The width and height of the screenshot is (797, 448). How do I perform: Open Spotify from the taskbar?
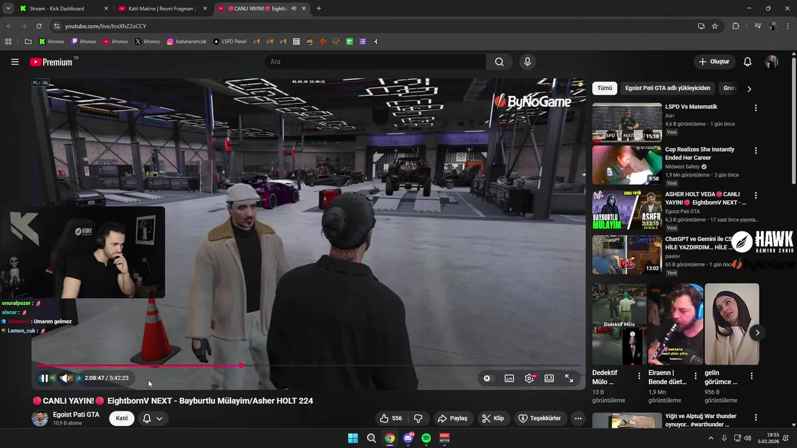coord(426,438)
